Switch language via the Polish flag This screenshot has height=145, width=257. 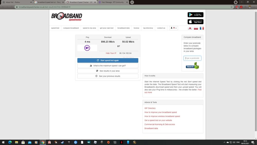196,28
